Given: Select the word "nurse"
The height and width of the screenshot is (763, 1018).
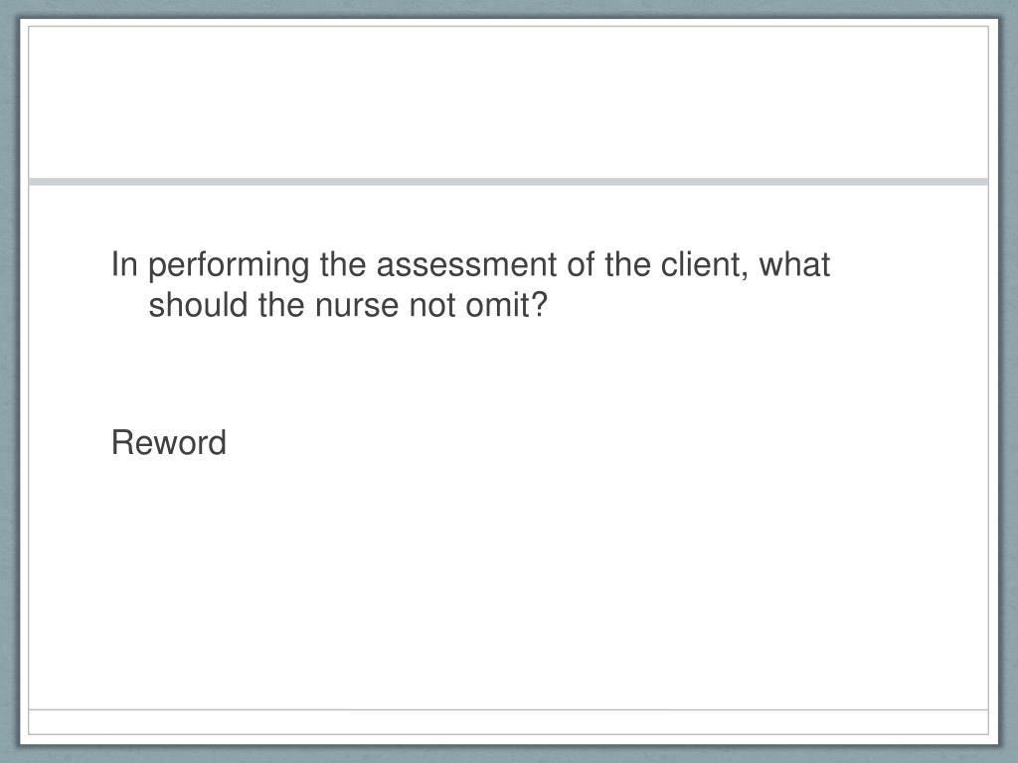Looking at the screenshot, I should [357, 305].
